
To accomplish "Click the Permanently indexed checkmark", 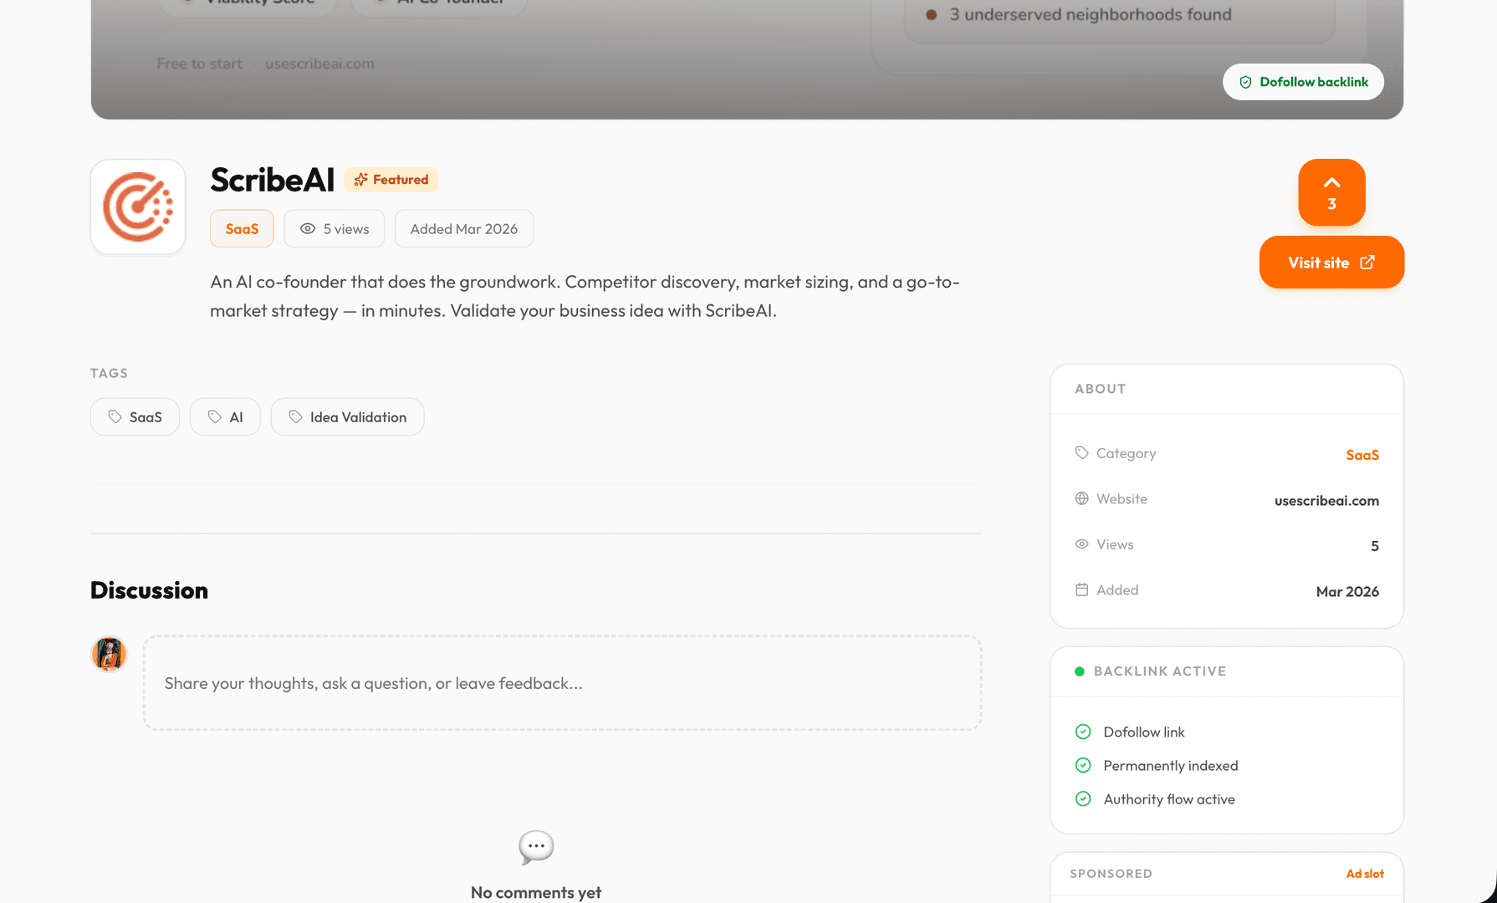I will (x=1083, y=765).
